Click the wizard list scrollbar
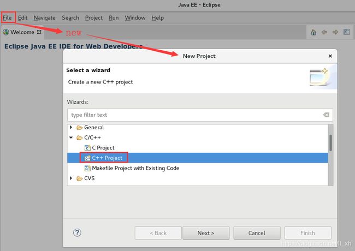 pyautogui.click(x=330, y=143)
